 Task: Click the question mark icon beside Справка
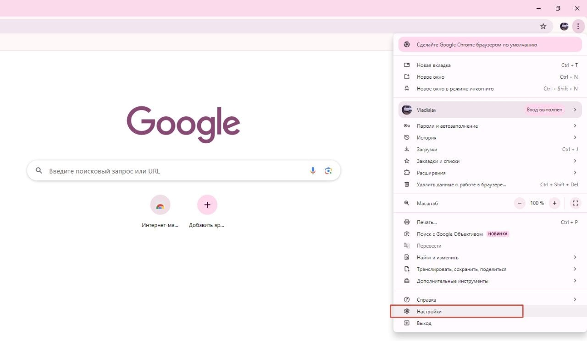click(x=406, y=299)
